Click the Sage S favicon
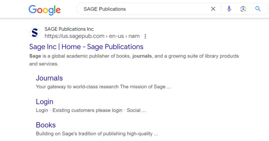Screen dimensions: 269x141 (35, 33)
